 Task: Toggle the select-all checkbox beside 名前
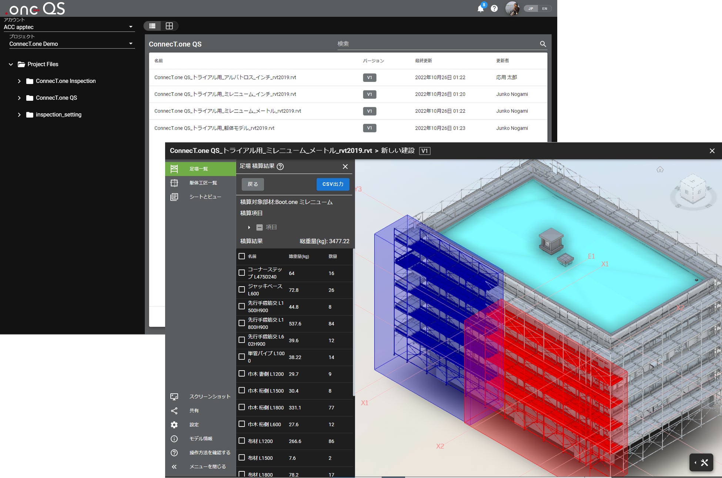pyautogui.click(x=242, y=256)
